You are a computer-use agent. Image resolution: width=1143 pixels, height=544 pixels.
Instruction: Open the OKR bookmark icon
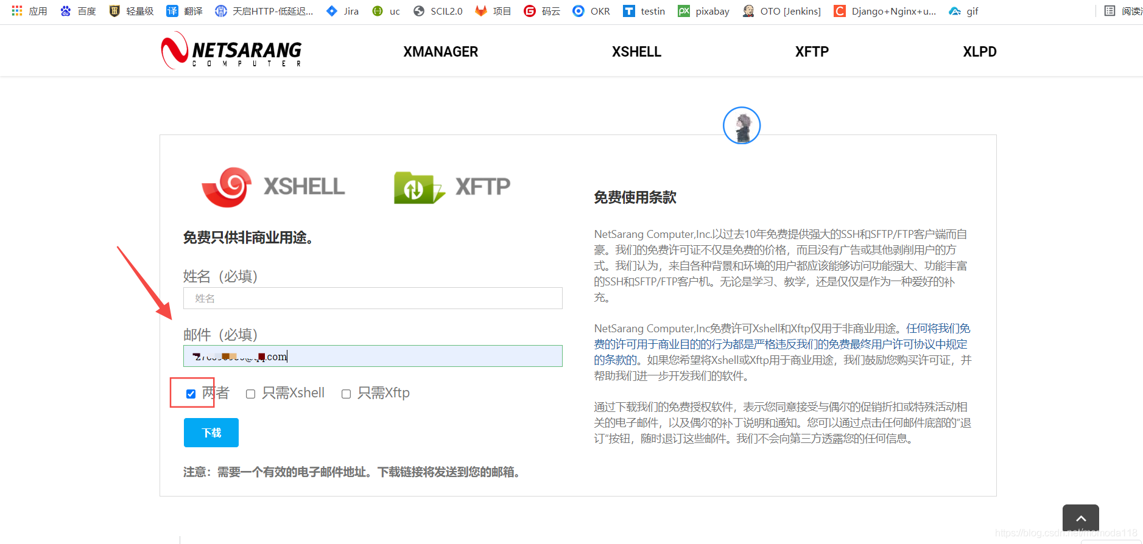pyautogui.click(x=579, y=11)
